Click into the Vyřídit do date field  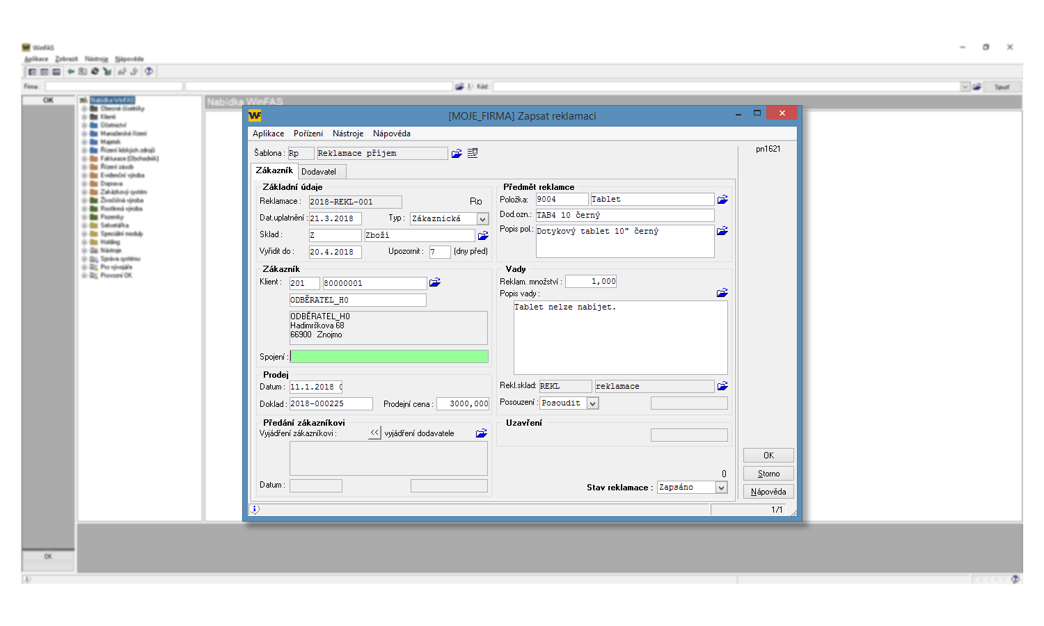(x=335, y=252)
